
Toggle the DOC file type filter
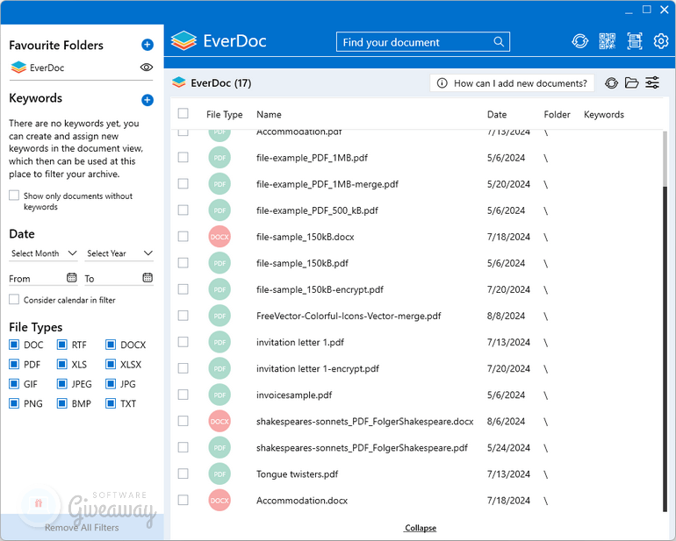(14, 345)
